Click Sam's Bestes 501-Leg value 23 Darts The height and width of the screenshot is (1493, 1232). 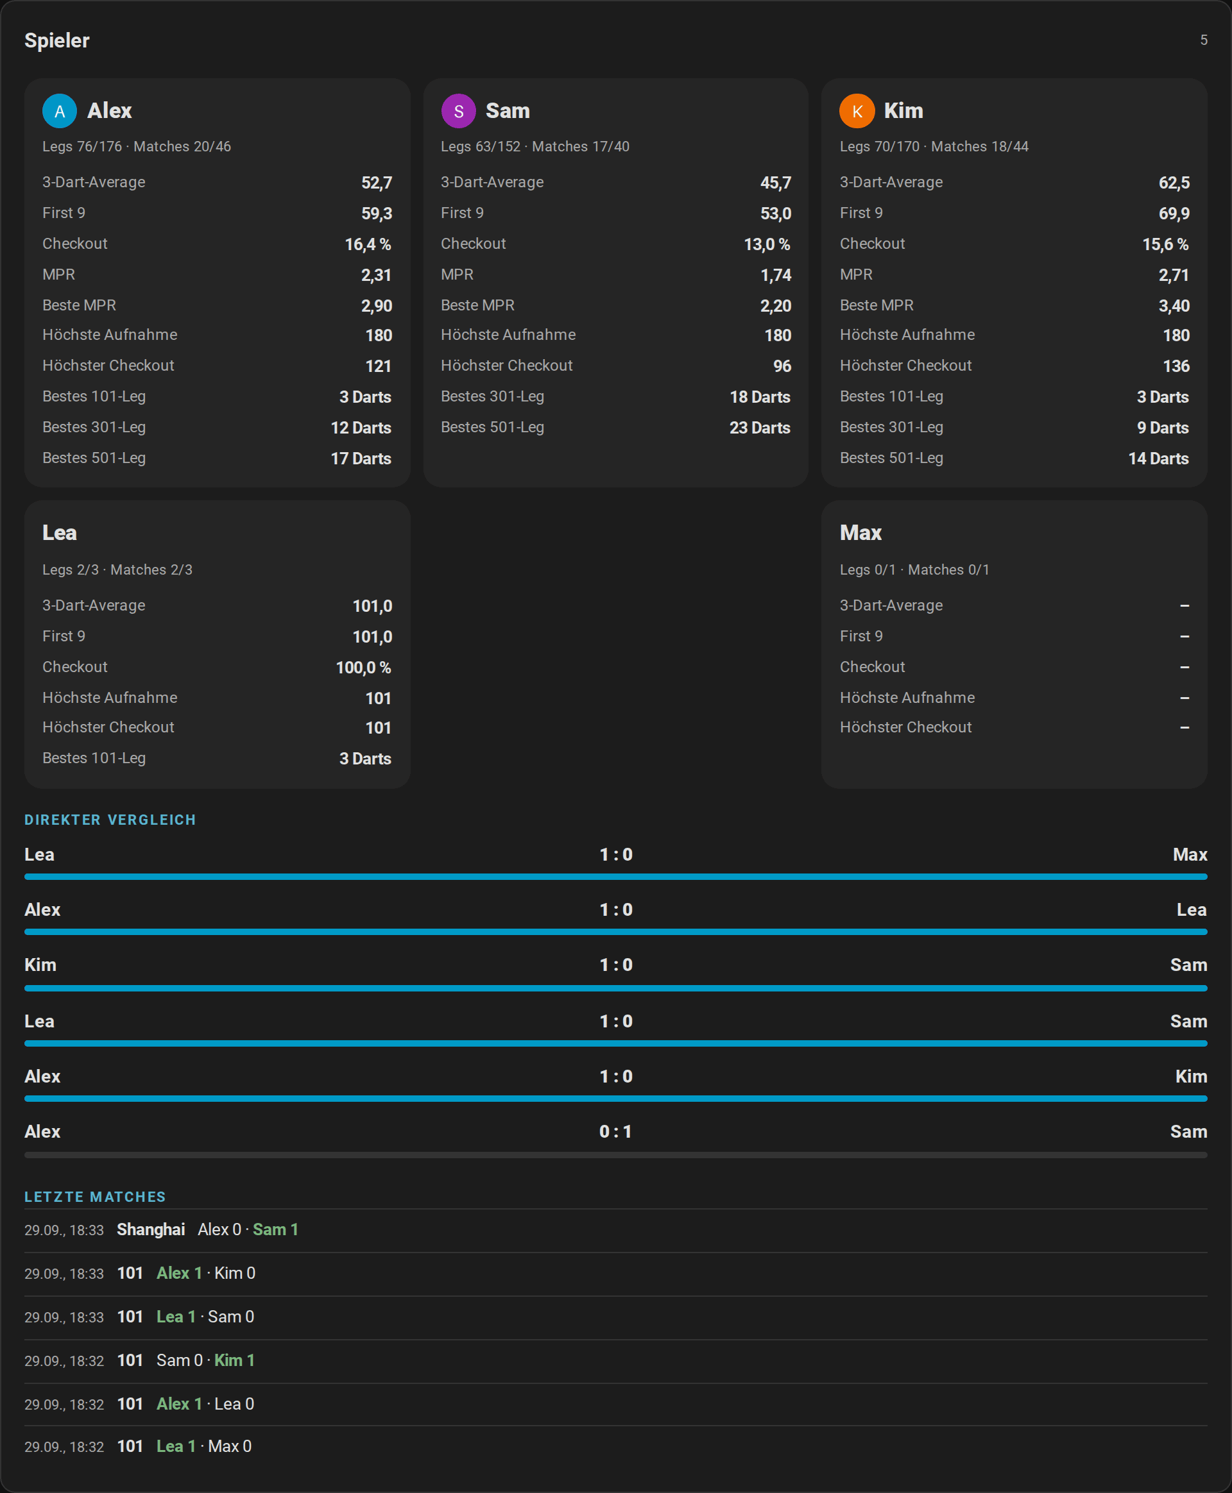pyautogui.click(x=759, y=428)
